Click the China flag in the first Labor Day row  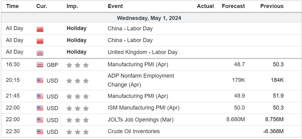coord(40,29)
